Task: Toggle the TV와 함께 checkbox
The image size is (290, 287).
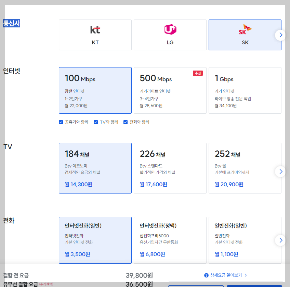Action: point(96,122)
